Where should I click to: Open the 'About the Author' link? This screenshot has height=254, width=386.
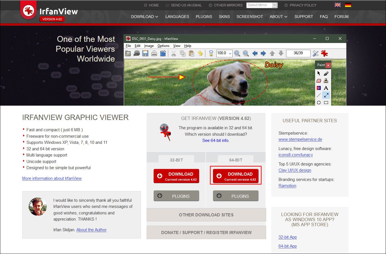(91, 230)
